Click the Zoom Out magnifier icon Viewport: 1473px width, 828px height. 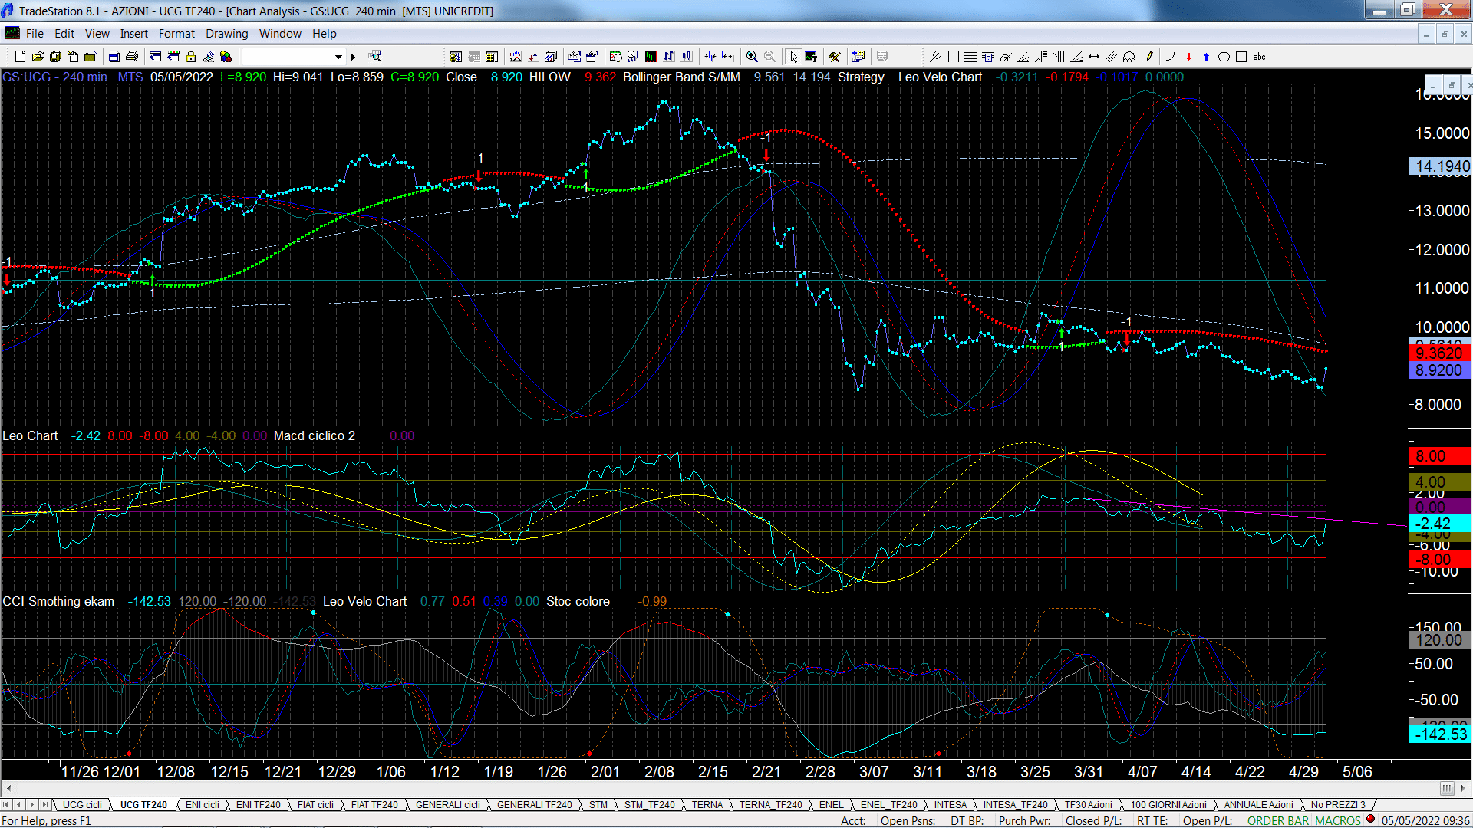click(769, 57)
